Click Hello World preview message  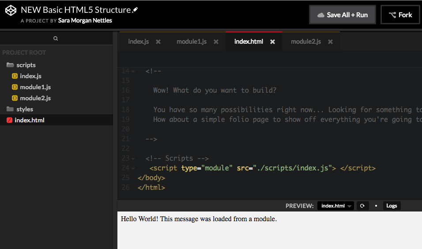click(199, 219)
